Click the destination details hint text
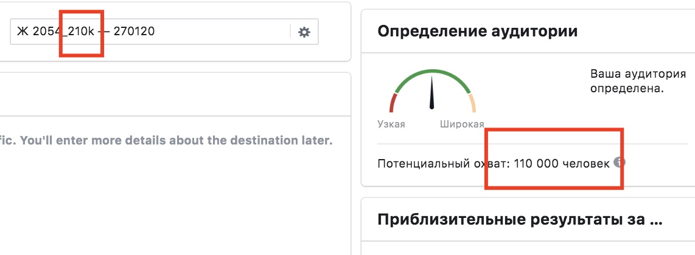The height and width of the screenshot is (255, 695). [x=166, y=141]
